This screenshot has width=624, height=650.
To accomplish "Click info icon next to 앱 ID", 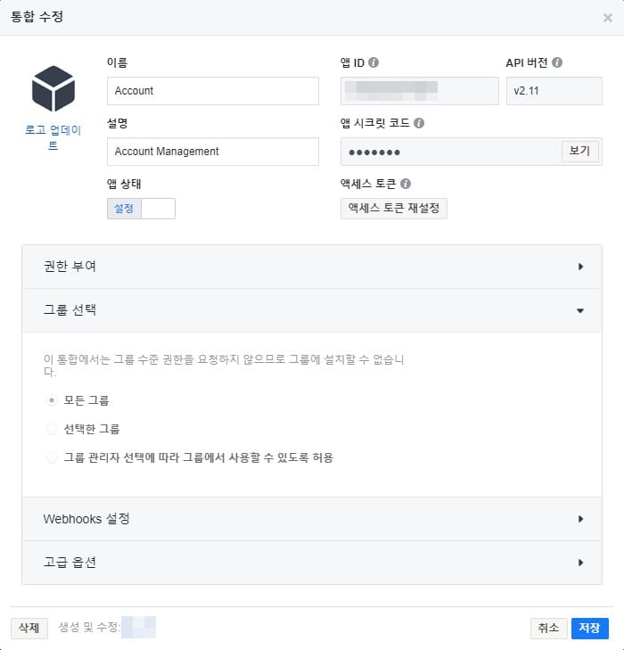I will pos(374,62).
